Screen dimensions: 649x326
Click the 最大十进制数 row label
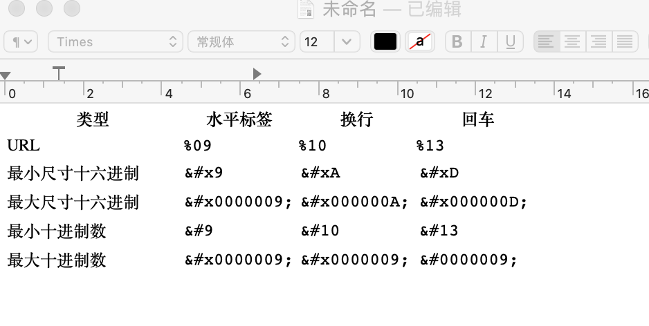coord(57,260)
